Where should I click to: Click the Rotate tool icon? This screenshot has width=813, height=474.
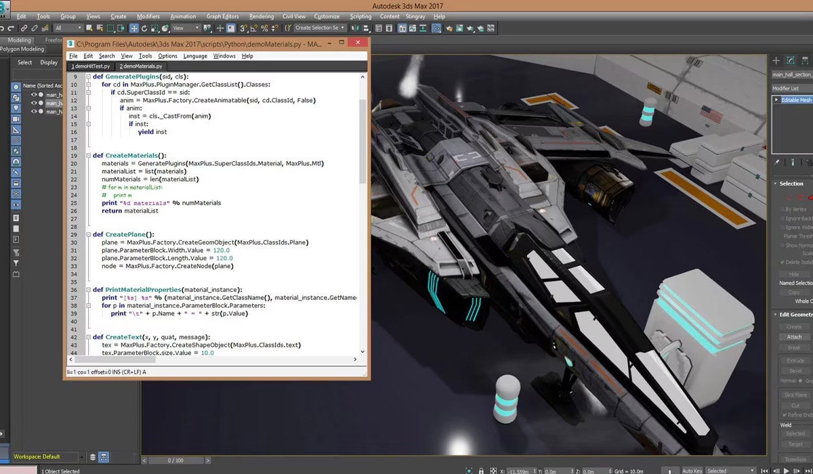145,28
